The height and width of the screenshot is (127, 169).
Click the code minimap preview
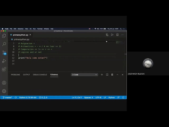pos(120,42)
